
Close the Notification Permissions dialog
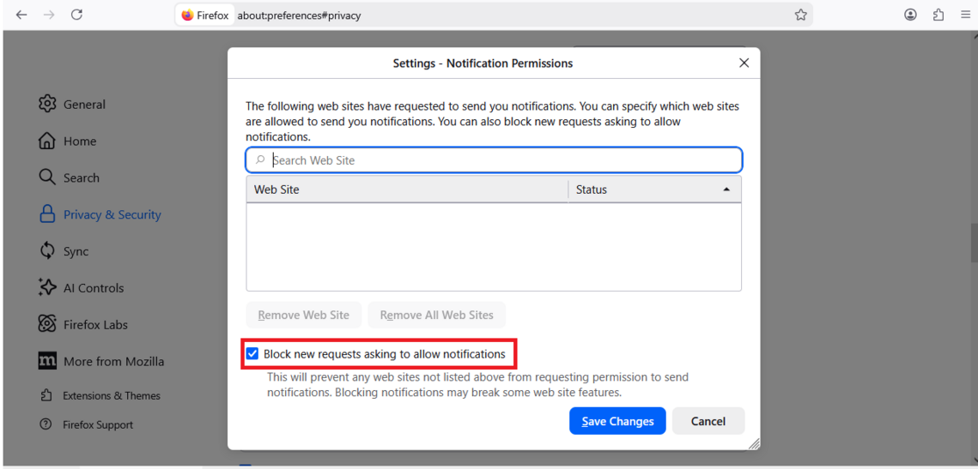click(x=744, y=63)
